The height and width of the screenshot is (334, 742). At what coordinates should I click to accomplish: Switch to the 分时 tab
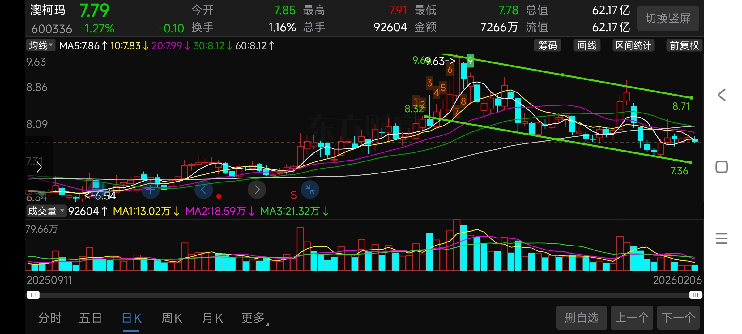click(x=50, y=318)
